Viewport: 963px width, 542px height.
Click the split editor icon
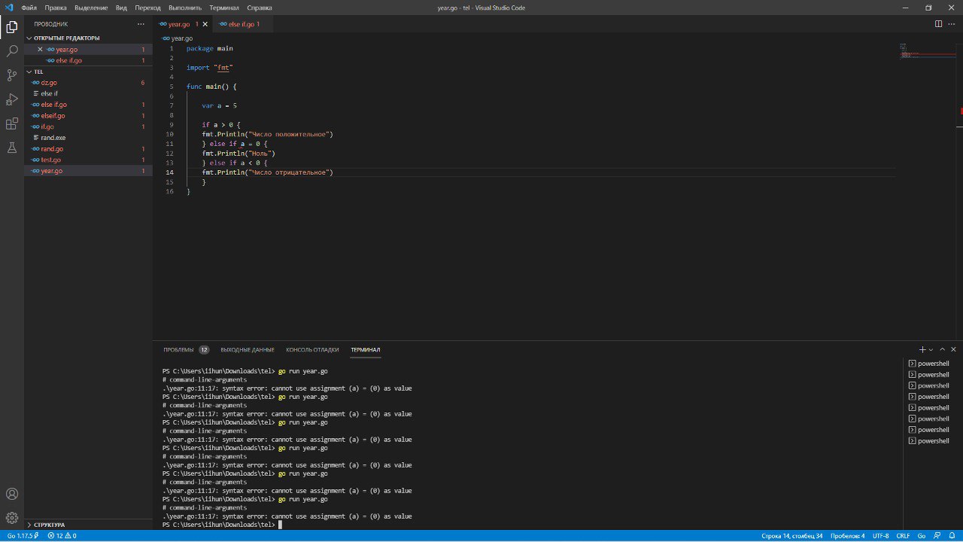[x=938, y=24]
